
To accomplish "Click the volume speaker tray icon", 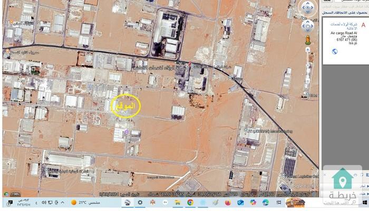I will (44, 203).
